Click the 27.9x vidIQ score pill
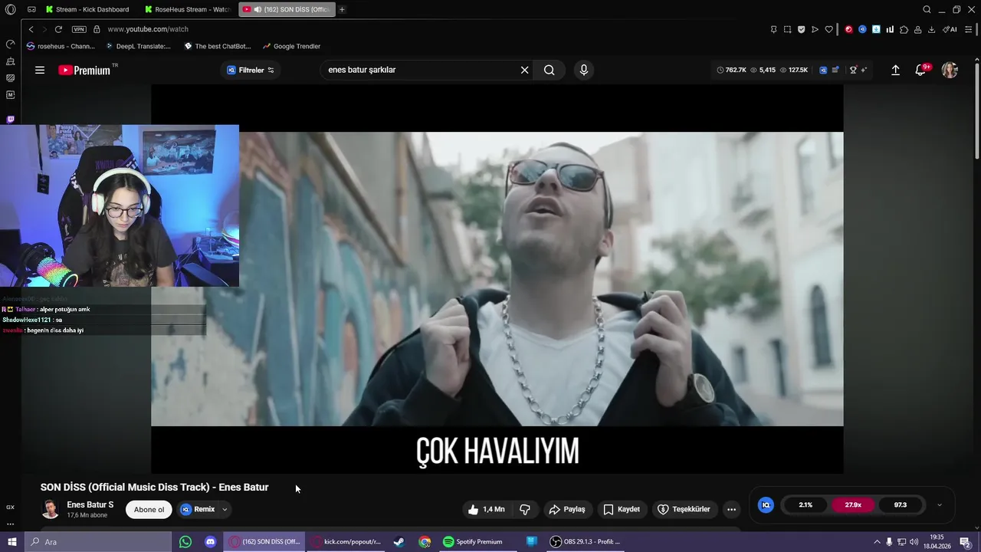The height and width of the screenshot is (552, 981). (x=853, y=505)
